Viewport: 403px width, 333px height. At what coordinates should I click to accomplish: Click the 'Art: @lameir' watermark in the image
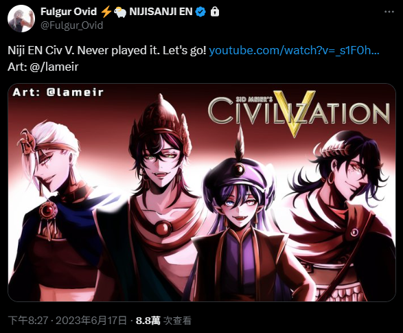58,92
